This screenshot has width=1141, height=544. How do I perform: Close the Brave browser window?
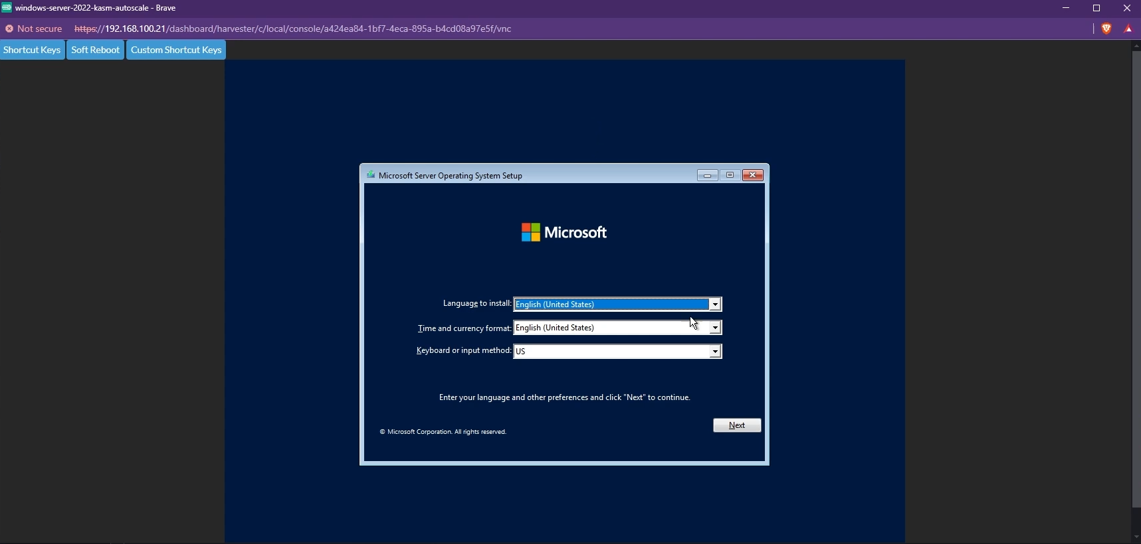pyautogui.click(x=1127, y=8)
